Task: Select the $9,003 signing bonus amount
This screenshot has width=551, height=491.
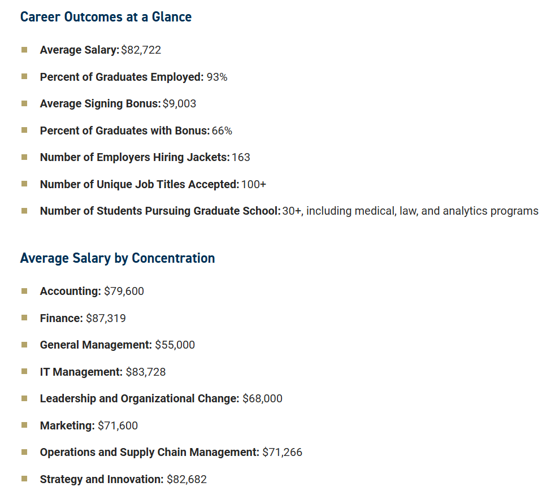Action: pyautogui.click(x=179, y=103)
